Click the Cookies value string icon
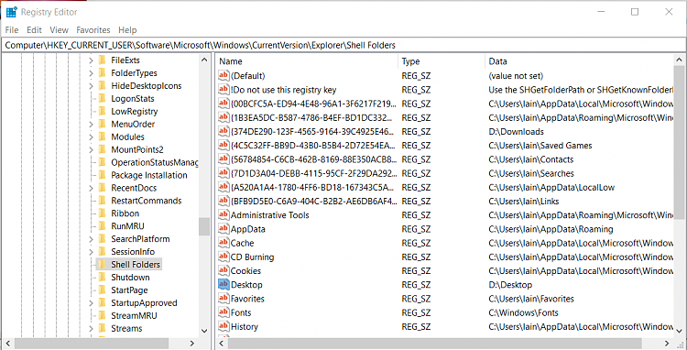The width and height of the screenshot is (687, 350). click(224, 270)
